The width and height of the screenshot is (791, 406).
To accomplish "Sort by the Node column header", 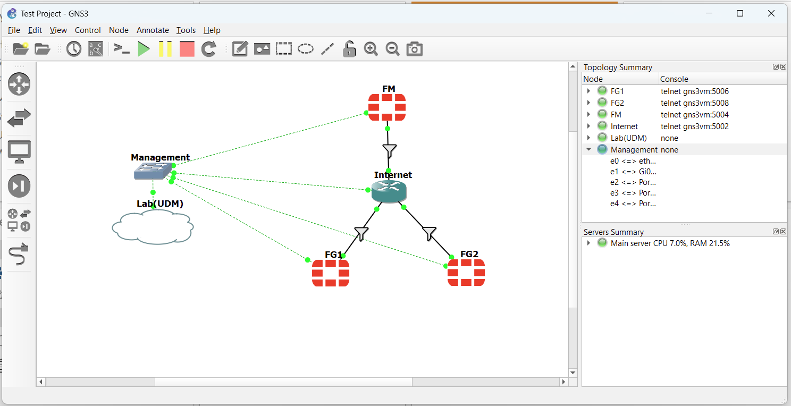I will [x=620, y=79].
